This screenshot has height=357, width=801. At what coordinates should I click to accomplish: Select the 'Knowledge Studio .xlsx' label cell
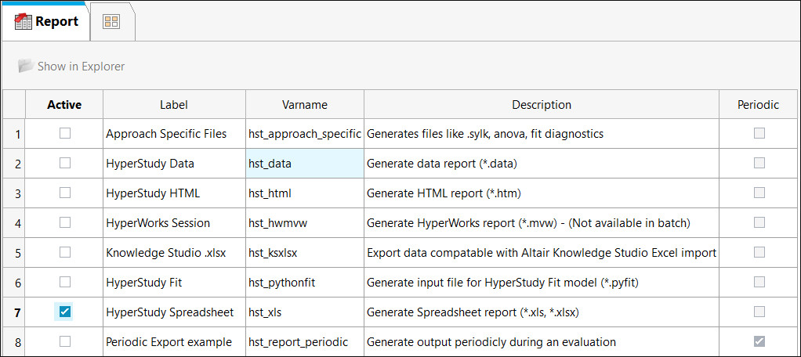point(174,252)
